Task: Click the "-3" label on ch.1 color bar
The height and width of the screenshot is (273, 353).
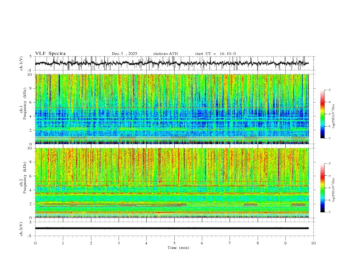Action: point(328,90)
